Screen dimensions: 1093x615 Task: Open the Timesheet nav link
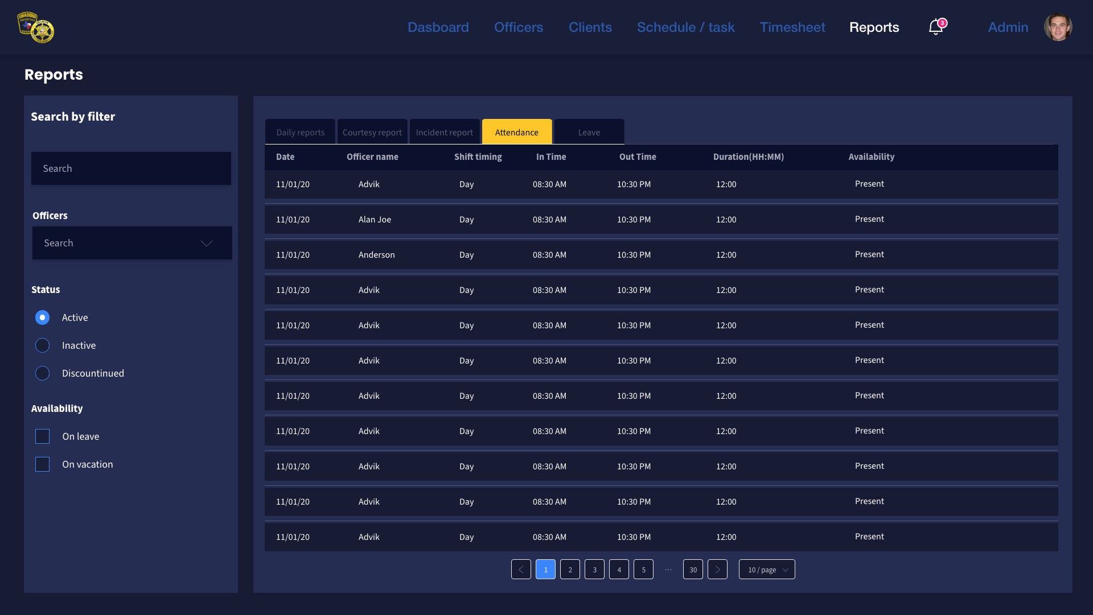[x=792, y=27]
